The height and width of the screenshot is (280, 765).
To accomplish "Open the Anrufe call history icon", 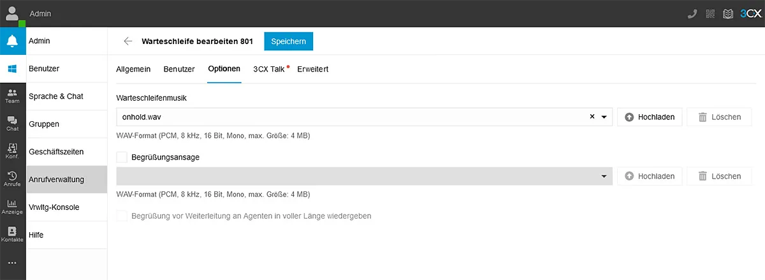I will pyautogui.click(x=12, y=179).
